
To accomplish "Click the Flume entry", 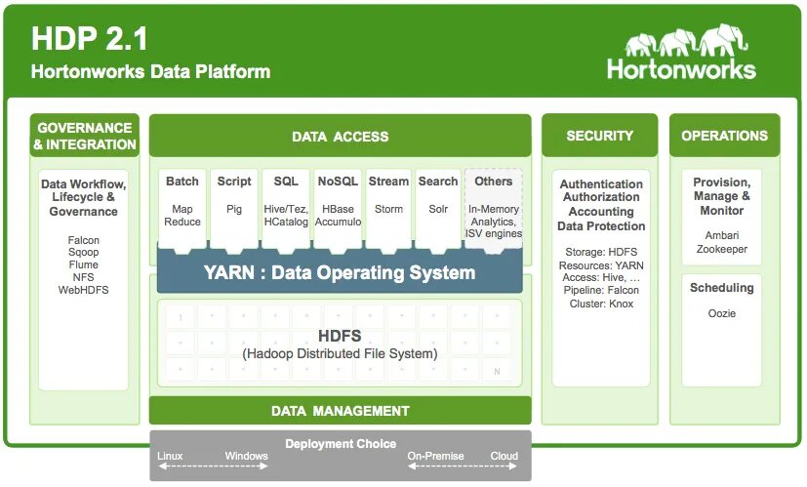I will click(83, 264).
